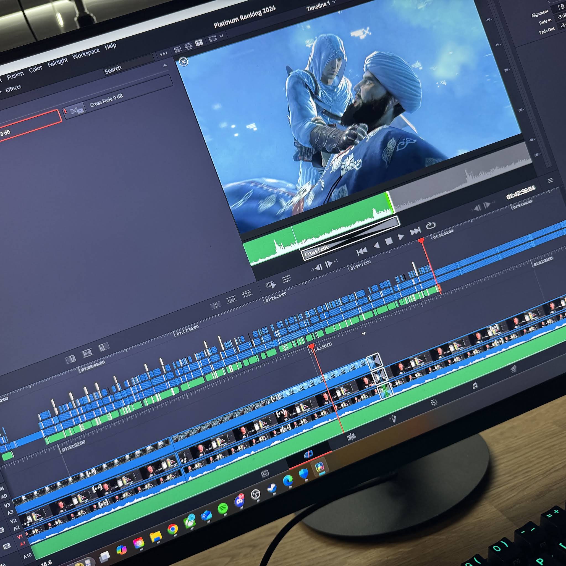
Task: Open the fast review filmstrip icon
Action: pyautogui.click(x=271, y=284)
